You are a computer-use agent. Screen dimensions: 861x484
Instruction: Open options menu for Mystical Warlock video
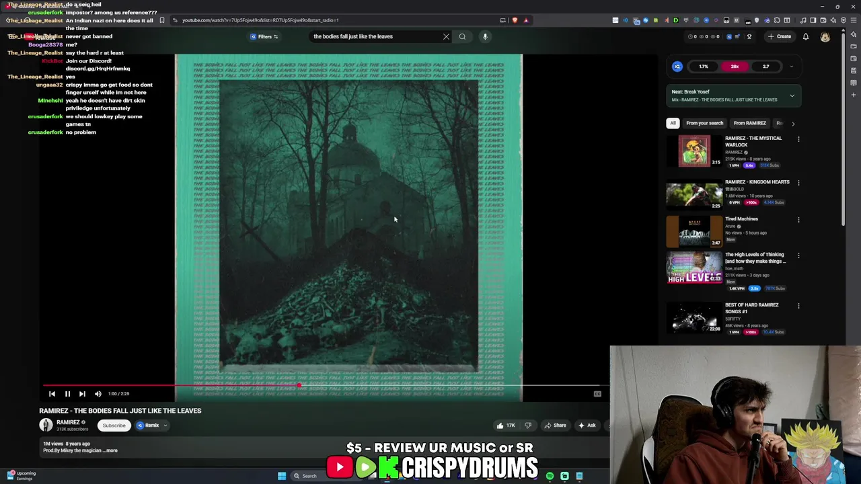798,139
